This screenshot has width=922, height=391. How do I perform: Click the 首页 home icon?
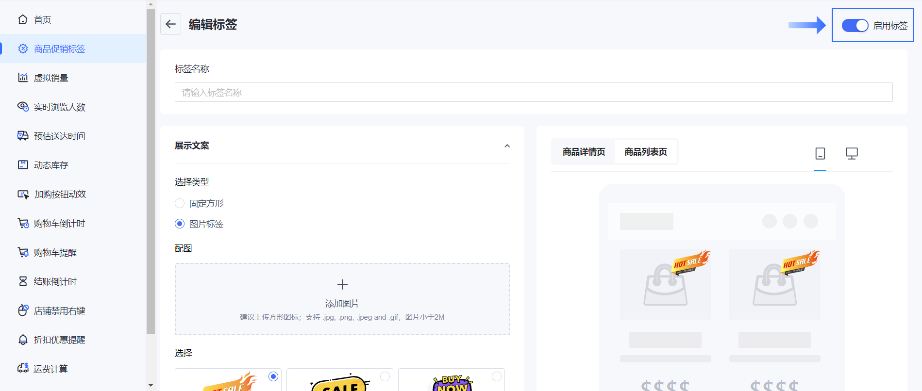pyautogui.click(x=23, y=19)
